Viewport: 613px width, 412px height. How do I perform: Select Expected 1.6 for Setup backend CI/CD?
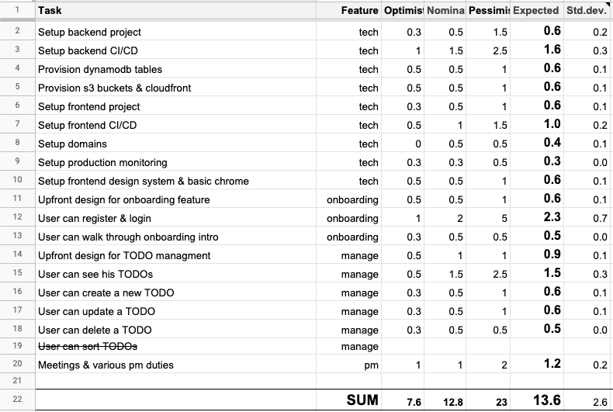(537, 50)
